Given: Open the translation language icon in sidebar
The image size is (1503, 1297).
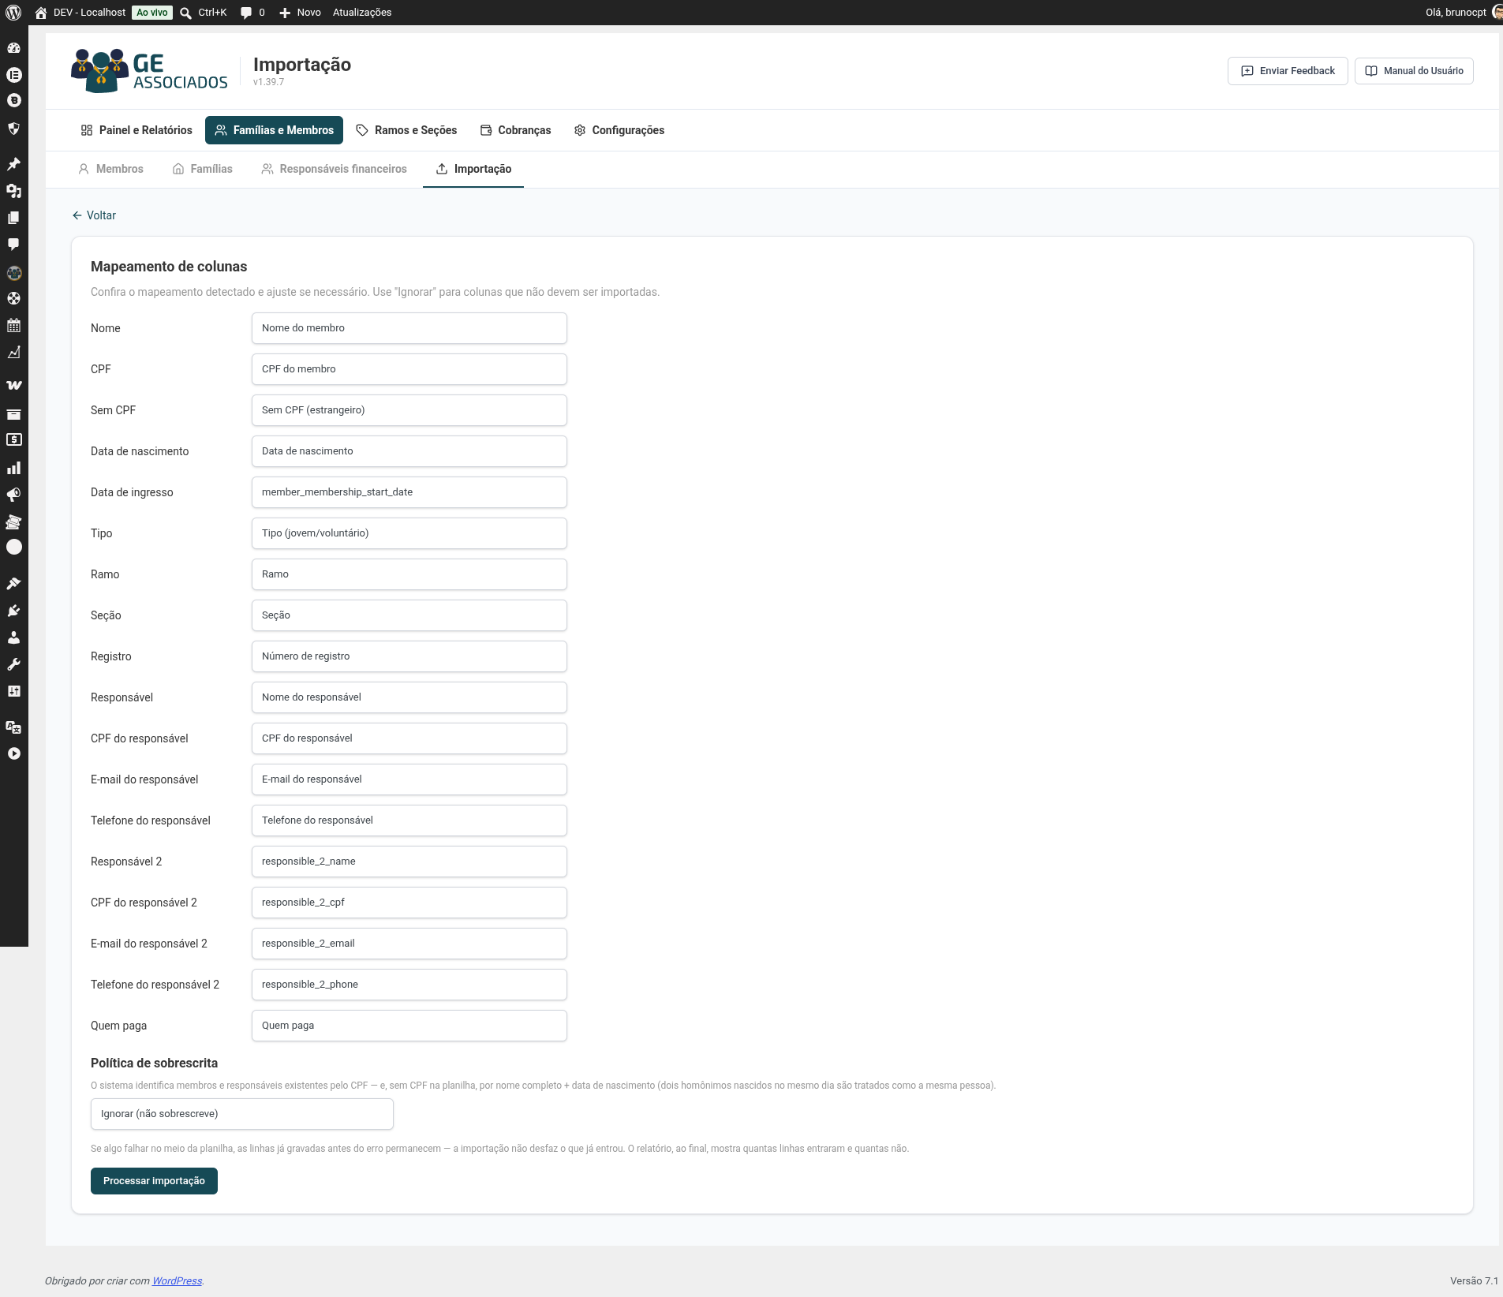Looking at the screenshot, I should [13, 727].
